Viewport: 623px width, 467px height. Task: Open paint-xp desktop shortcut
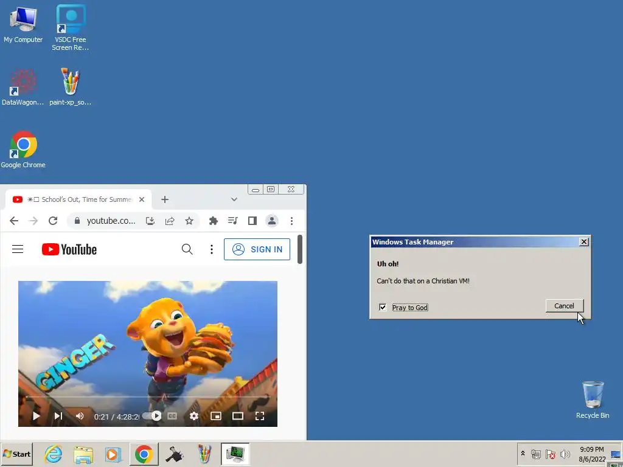coord(71,87)
